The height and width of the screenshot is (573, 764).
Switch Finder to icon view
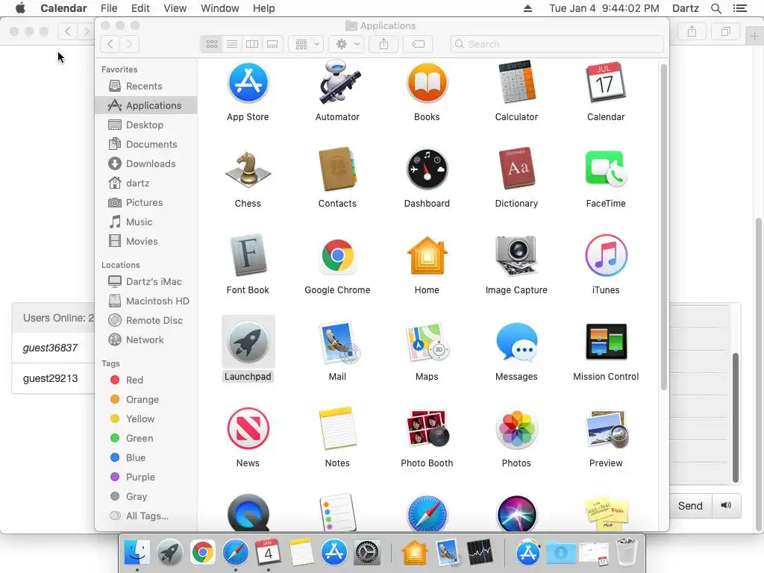[211, 44]
